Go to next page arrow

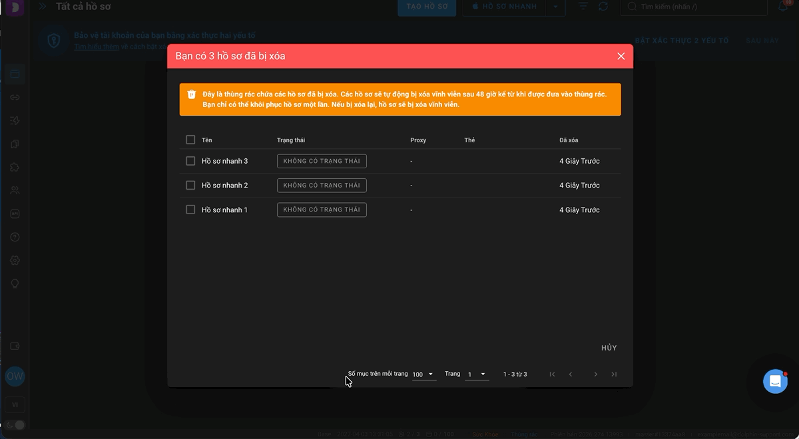595,374
